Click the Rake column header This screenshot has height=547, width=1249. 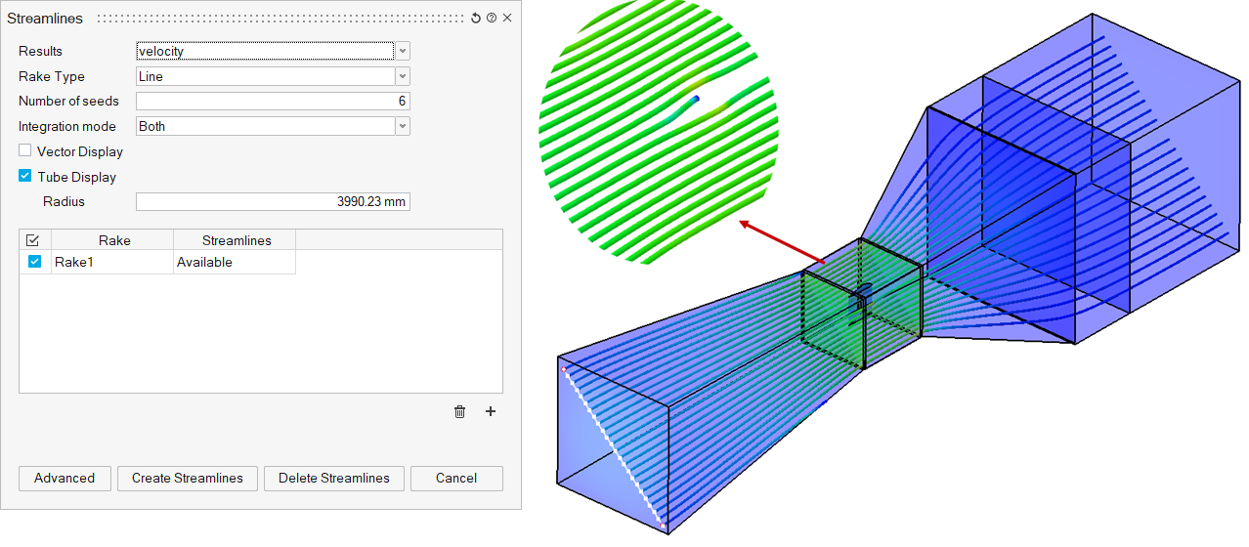coord(113,240)
